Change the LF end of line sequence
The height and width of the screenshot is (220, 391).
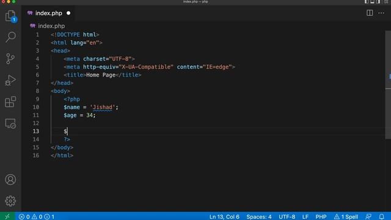[x=305, y=216]
